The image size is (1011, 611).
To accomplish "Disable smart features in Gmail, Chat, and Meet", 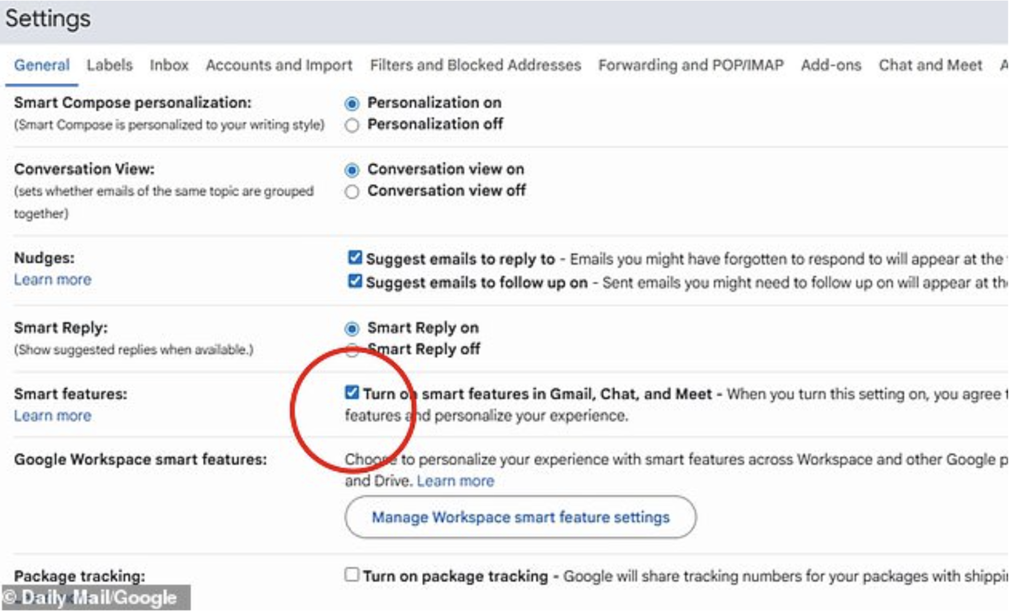I will coord(352,393).
